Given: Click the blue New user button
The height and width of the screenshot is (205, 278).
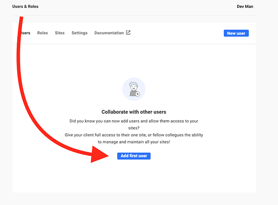Looking at the screenshot, I should [236, 33].
